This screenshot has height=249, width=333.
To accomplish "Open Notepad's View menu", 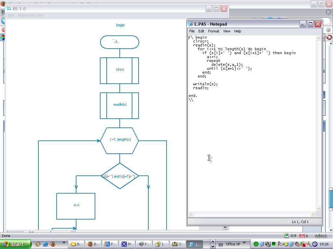I will click(x=227, y=31).
